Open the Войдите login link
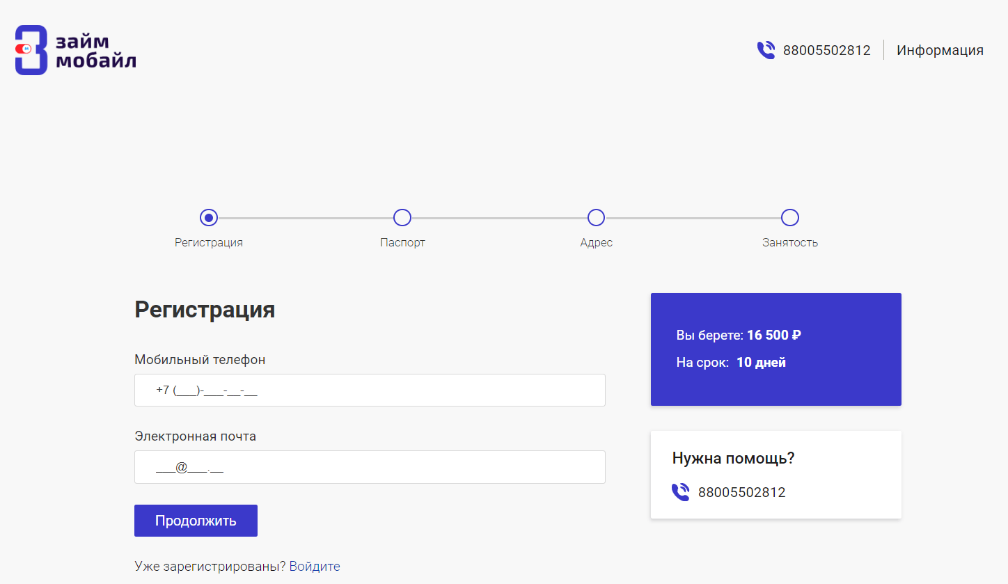This screenshot has height=584, width=1008. pos(315,567)
